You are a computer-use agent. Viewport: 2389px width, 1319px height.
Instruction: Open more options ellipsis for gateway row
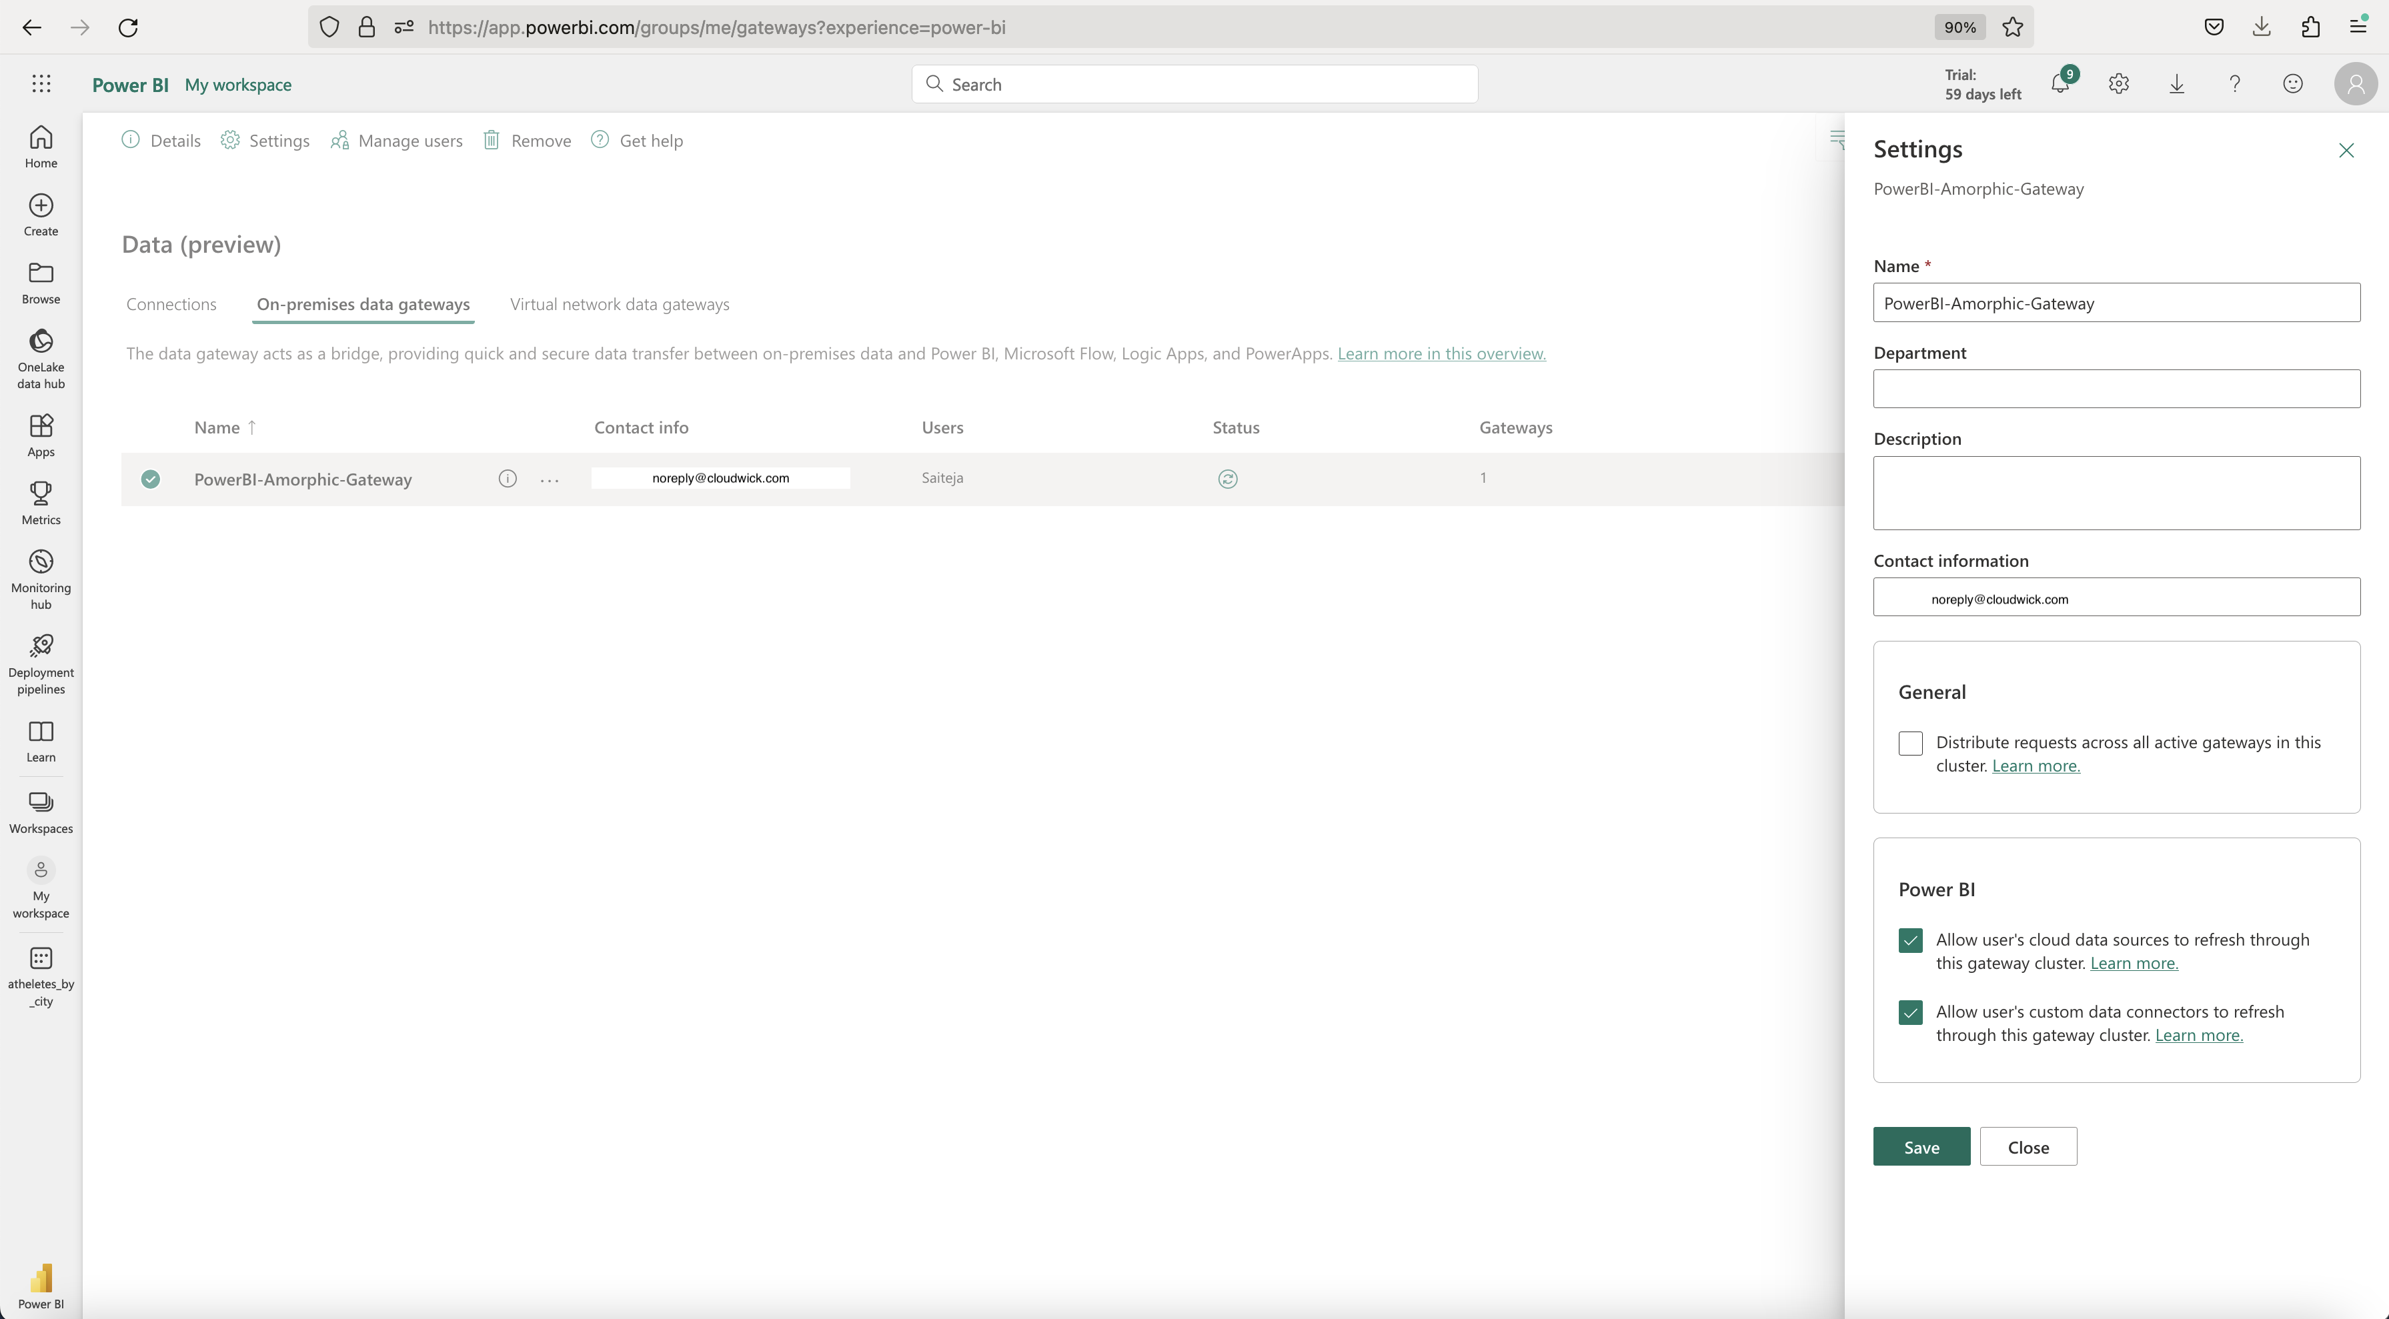pyautogui.click(x=549, y=479)
